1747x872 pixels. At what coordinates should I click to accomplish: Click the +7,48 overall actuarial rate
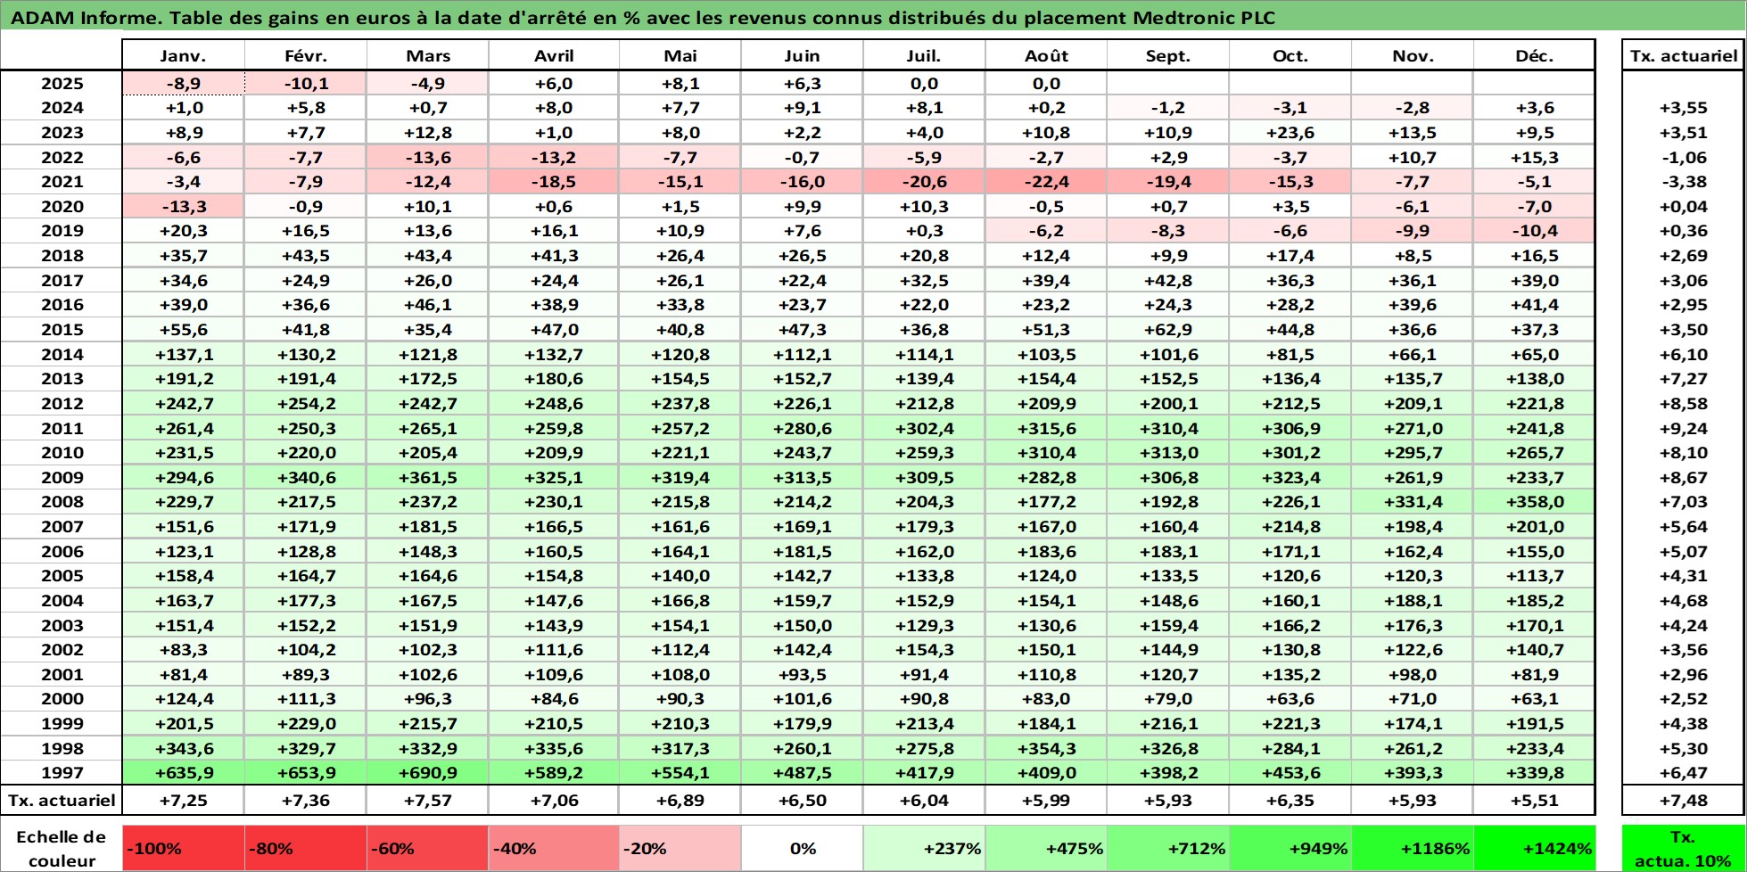[1683, 800]
